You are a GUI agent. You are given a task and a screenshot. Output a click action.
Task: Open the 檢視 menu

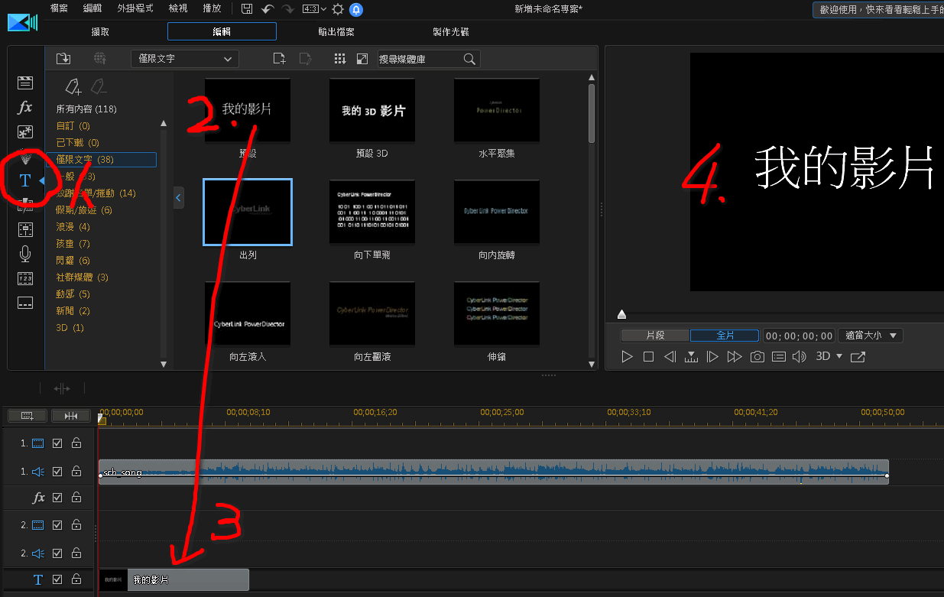pos(178,8)
